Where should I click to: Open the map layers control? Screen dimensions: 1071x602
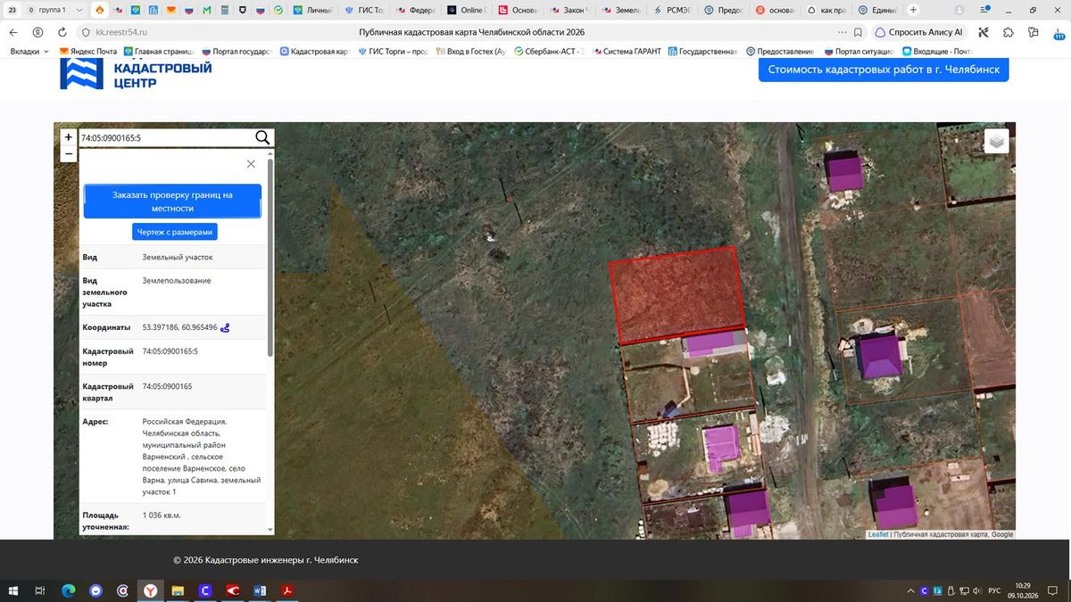[997, 141]
